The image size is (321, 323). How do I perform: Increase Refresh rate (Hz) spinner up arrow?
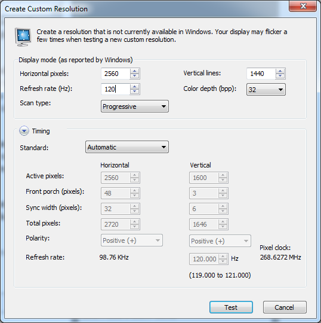(x=135, y=87)
